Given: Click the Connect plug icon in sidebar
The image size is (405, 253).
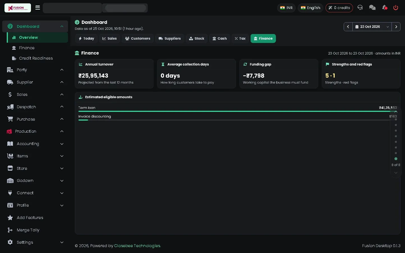Looking at the screenshot, I should coord(10,193).
